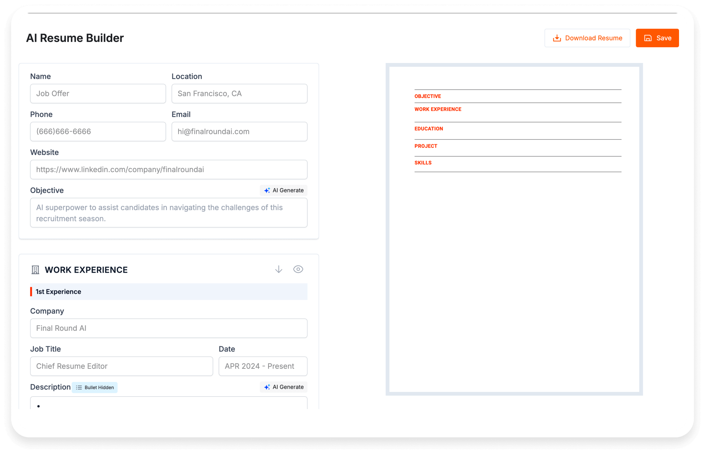705x454 pixels.
Task: Trigger AI Generate for the Objective field
Action: 283,190
